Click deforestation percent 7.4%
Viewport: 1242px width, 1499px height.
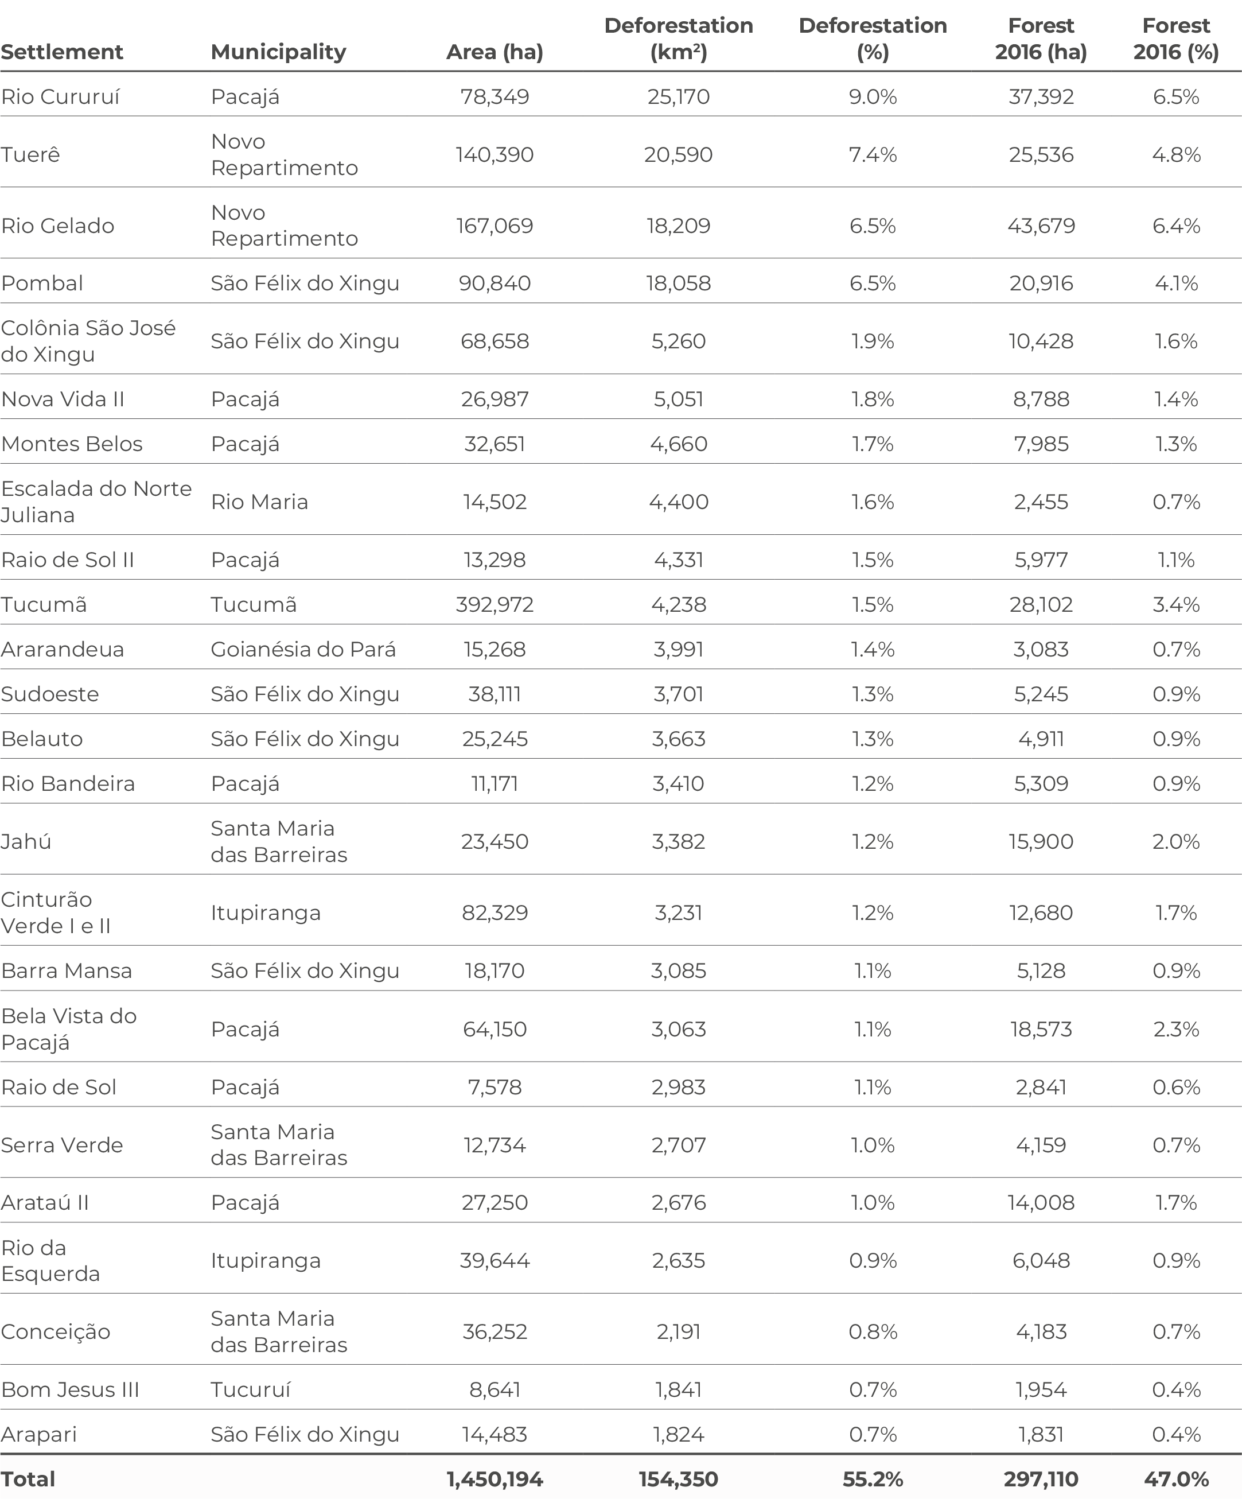point(873,155)
